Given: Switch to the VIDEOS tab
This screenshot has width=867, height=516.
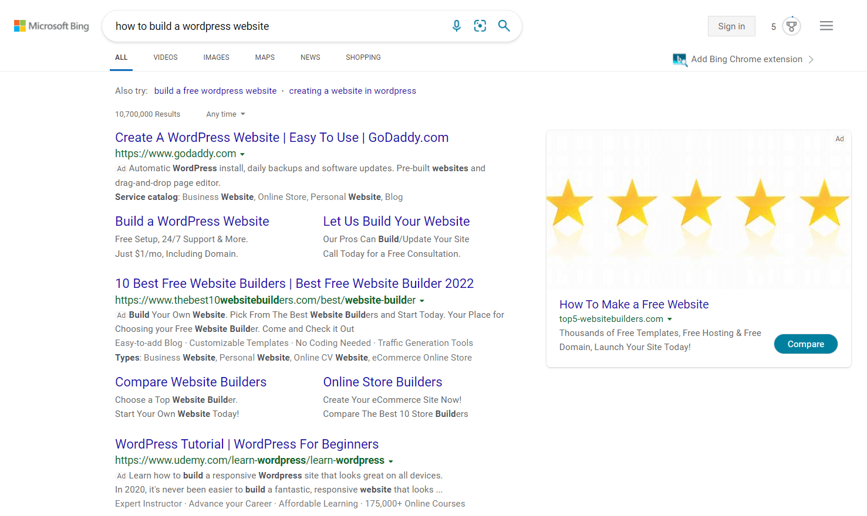Looking at the screenshot, I should tap(165, 57).
